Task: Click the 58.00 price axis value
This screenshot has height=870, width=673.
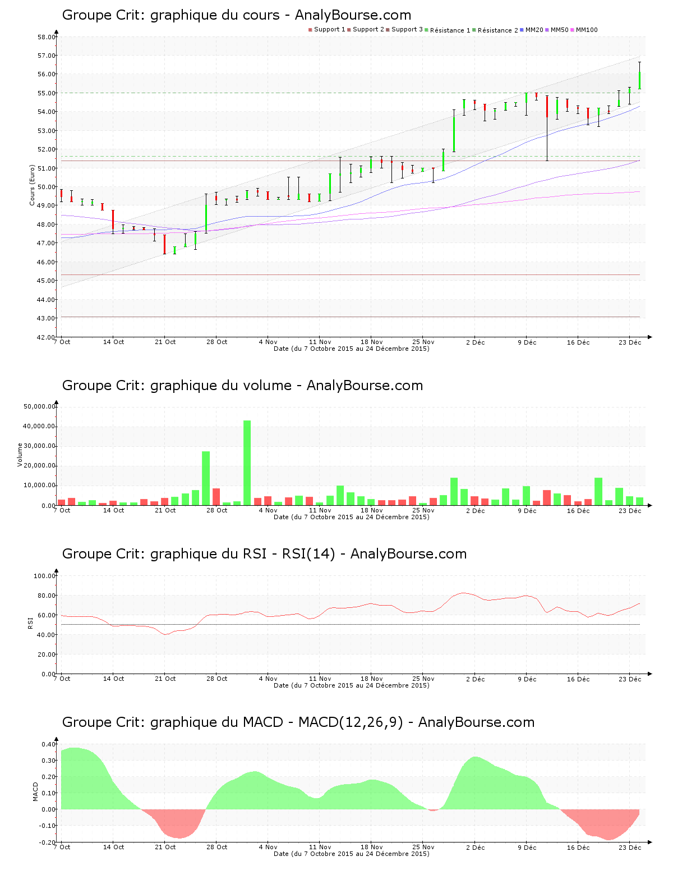Action: point(47,37)
